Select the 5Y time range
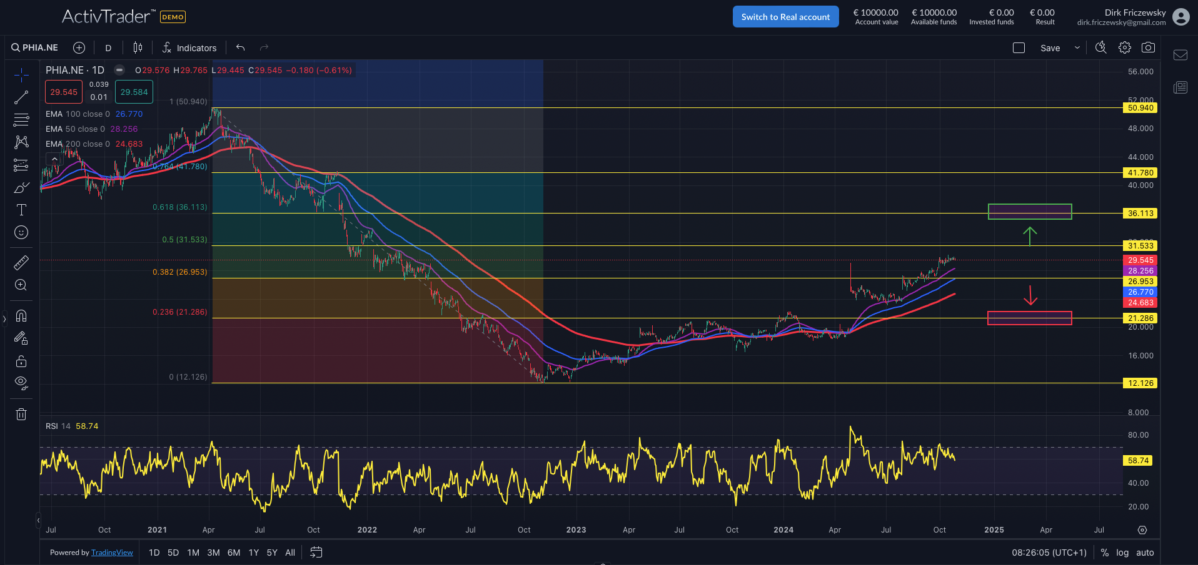The image size is (1198, 565). (272, 553)
